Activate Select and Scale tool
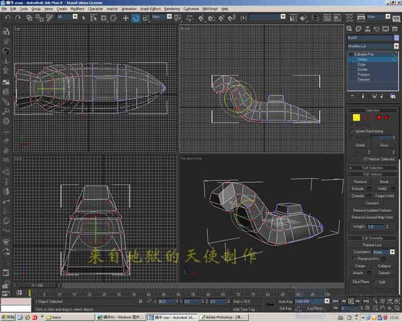The width and height of the screenshot is (402, 322). pyautogui.click(x=146, y=18)
